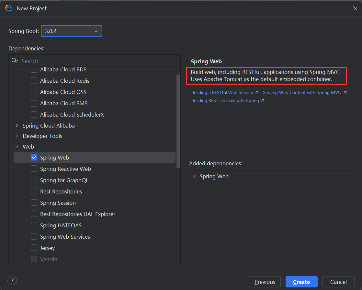Click arrow icon beside Serving Web Content
The height and width of the screenshot is (290, 362).
[345, 92]
